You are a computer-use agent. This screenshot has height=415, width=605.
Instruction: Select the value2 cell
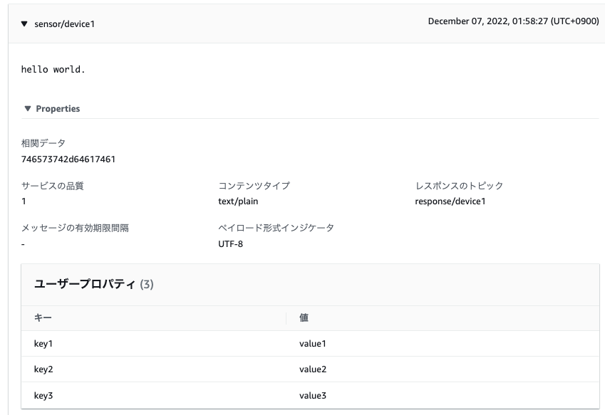coord(313,369)
